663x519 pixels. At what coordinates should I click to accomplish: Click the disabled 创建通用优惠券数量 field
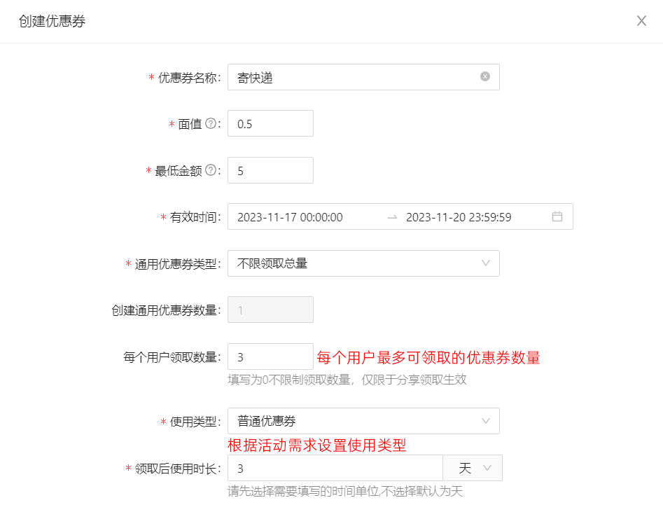[x=271, y=310]
